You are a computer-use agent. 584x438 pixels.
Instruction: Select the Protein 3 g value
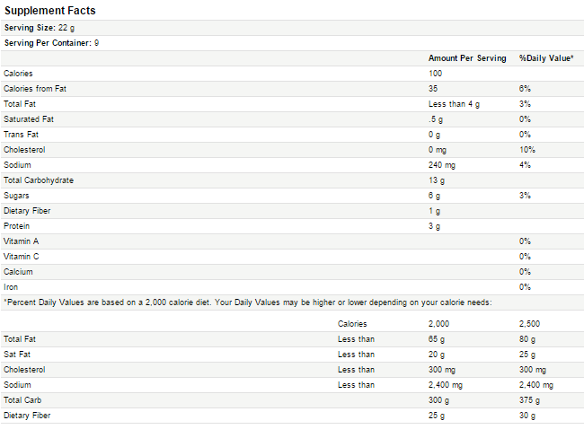click(434, 226)
